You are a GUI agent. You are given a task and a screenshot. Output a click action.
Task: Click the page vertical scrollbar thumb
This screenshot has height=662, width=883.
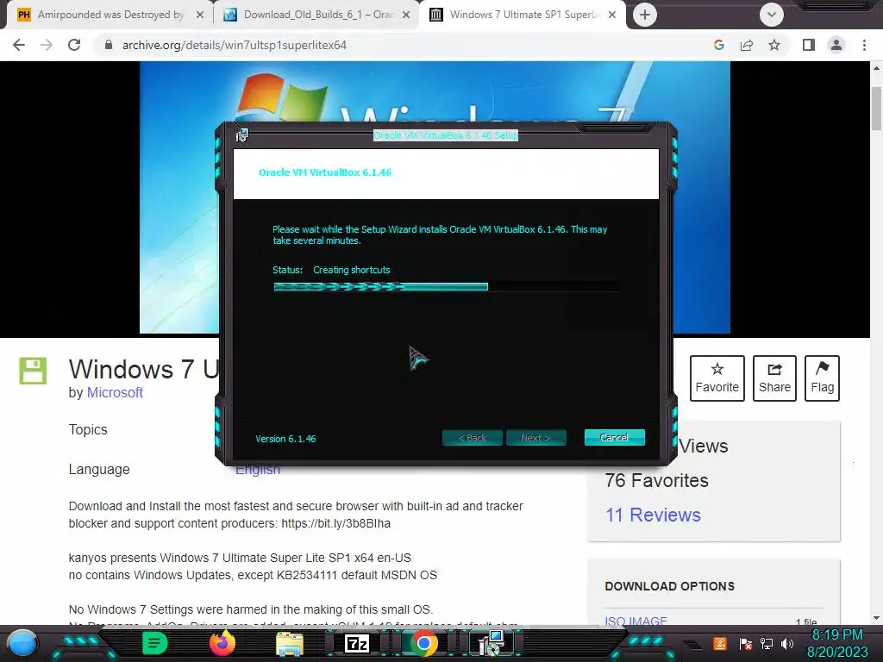point(876,109)
